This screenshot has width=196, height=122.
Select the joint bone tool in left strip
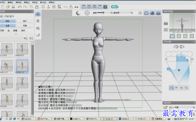38,35
